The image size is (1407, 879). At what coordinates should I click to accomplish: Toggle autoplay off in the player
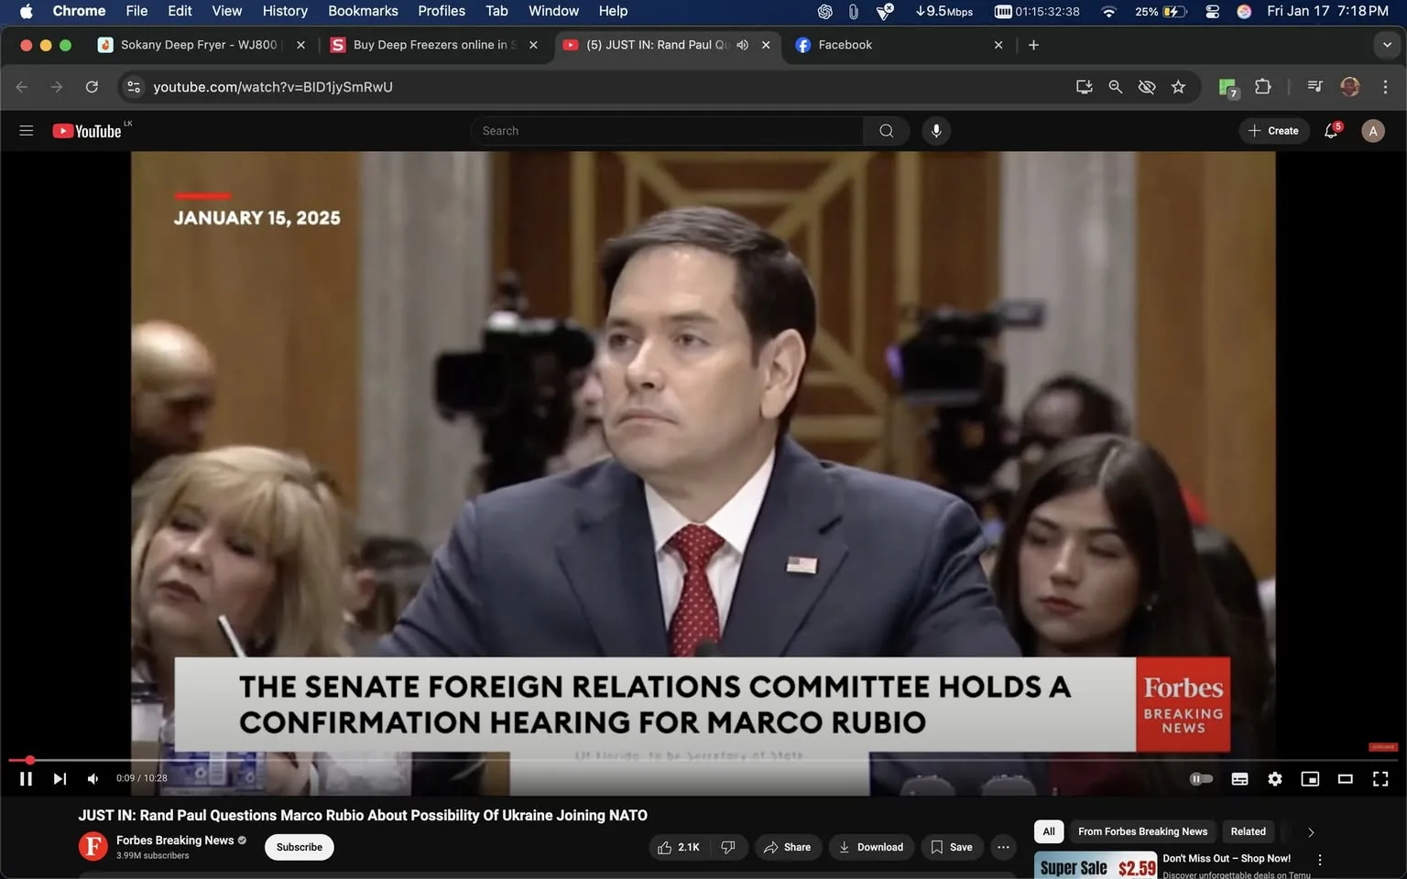pos(1201,778)
